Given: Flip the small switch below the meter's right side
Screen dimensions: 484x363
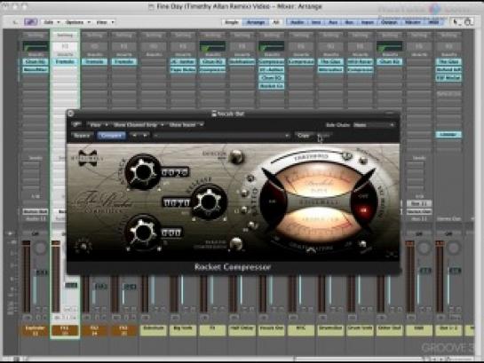Looking at the screenshot, I should [363, 245].
